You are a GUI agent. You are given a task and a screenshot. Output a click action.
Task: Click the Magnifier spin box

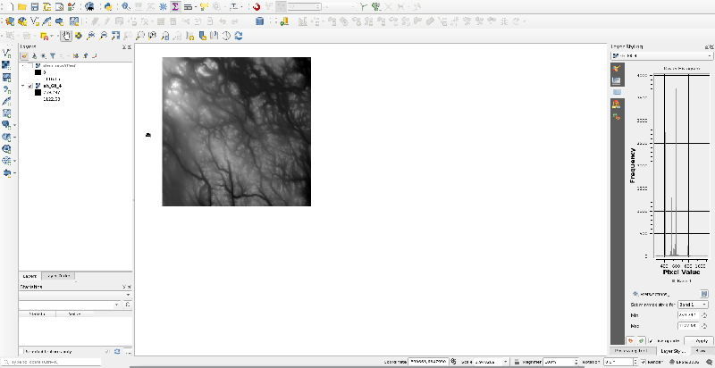coord(561,362)
